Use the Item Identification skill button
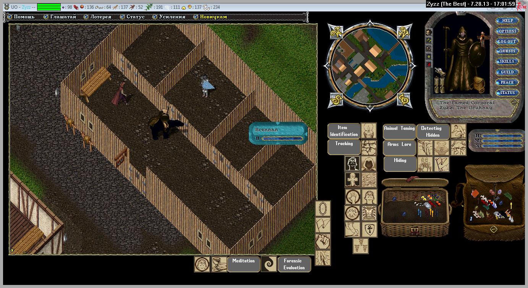This screenshot has height=288, width=528. click(344, 131)
